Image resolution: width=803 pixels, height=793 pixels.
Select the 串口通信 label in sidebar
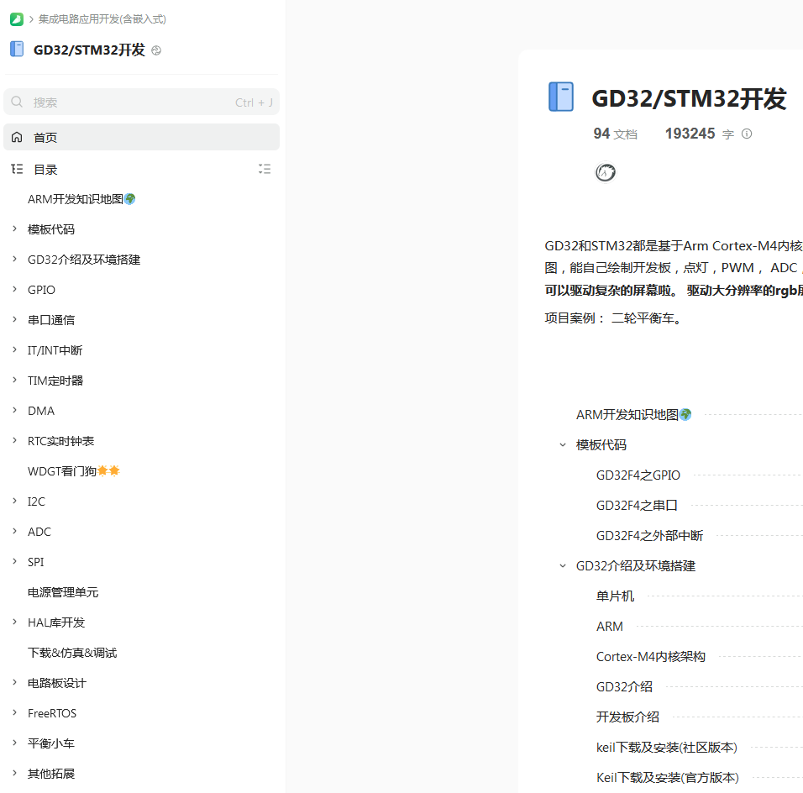click(x=51, y=320)
